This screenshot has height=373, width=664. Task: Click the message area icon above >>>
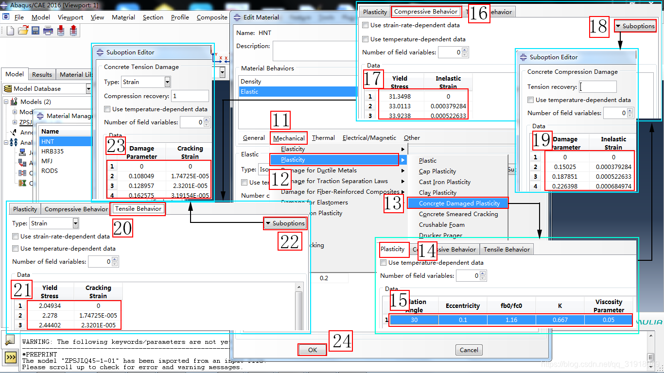(x=10, y=339)
